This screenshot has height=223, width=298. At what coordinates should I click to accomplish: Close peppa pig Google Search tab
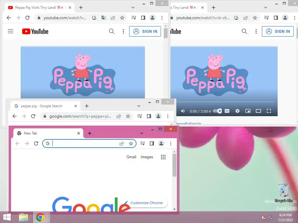tap(76, 106)
